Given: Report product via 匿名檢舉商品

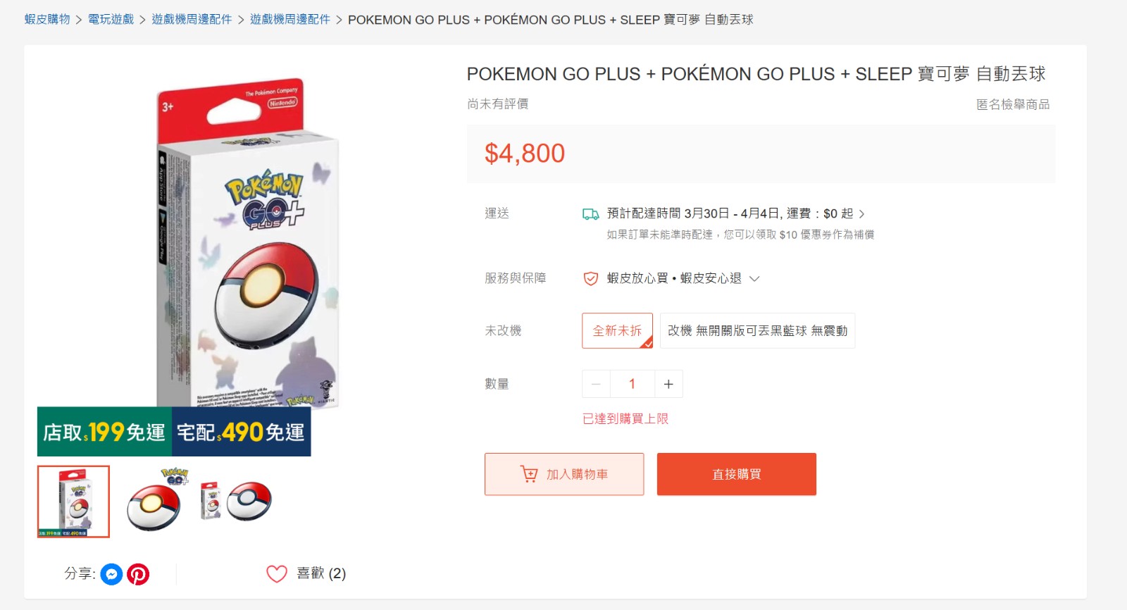Looking at the screenshot, I should tap(1013, 104).
